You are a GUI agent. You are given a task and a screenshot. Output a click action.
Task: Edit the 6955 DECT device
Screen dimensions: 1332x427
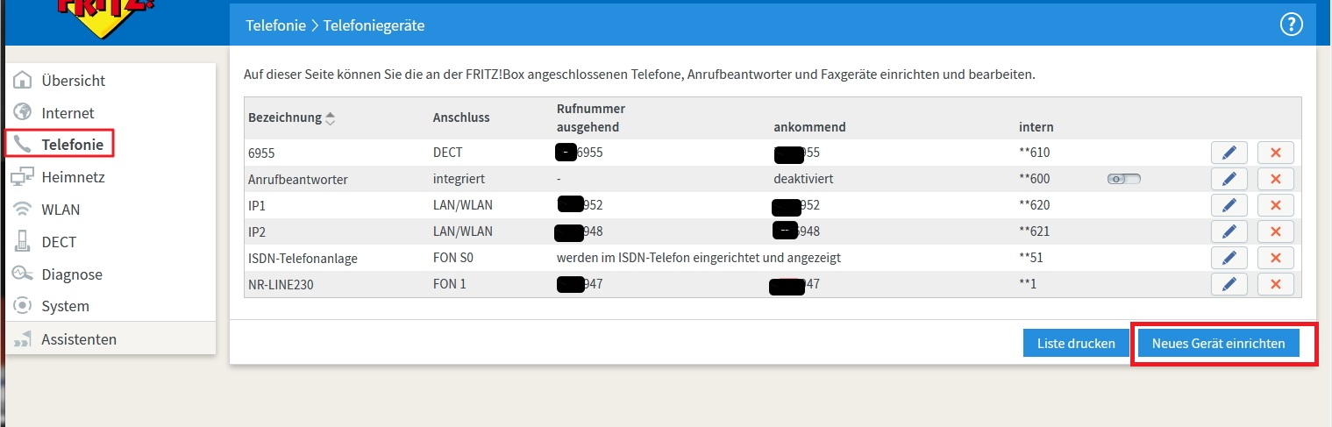1229,153
